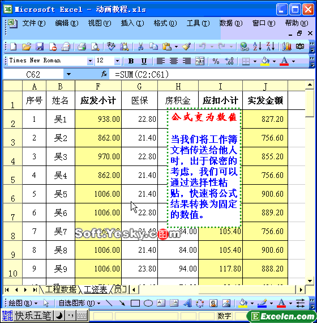Click the 快乐五笔 IME name button
317x323 pixels.
tap(33, 316)
